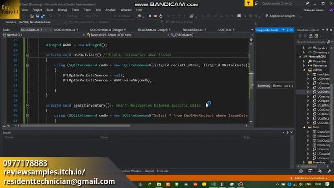Pin the Locals panel
The image size is (334, 188).
pos(288,132)
